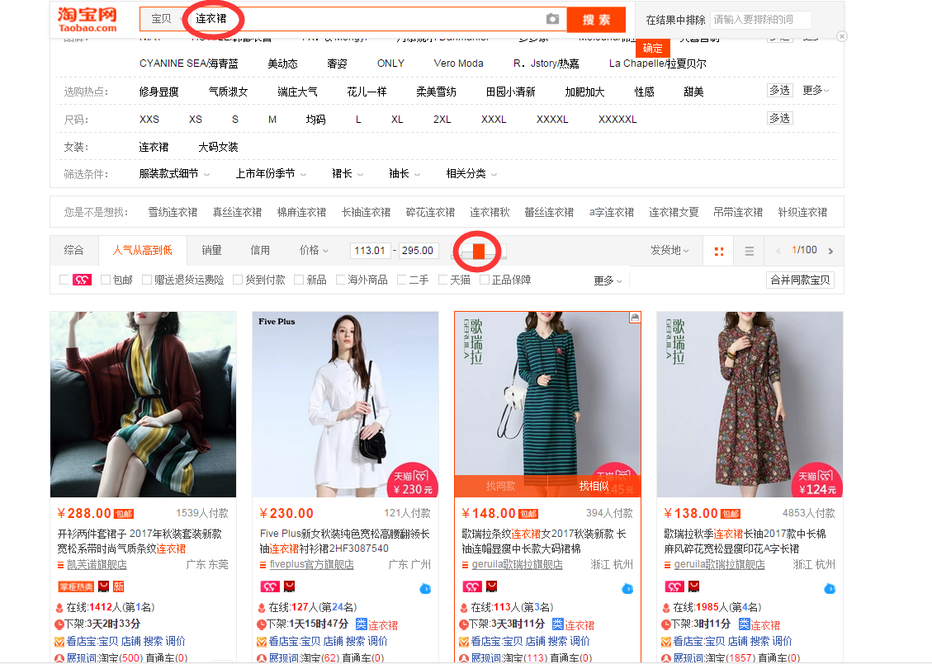This screenshot has height=664, width=932.
Task: Switch to list view layout icon
Action: [749, 251]
